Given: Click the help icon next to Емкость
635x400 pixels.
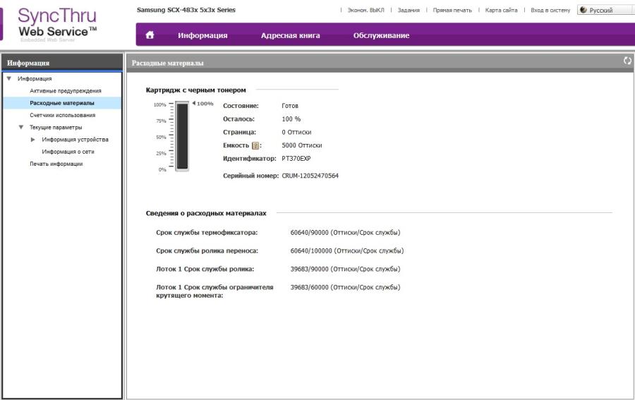Looking at the screenshot, I should pos(256,145).
